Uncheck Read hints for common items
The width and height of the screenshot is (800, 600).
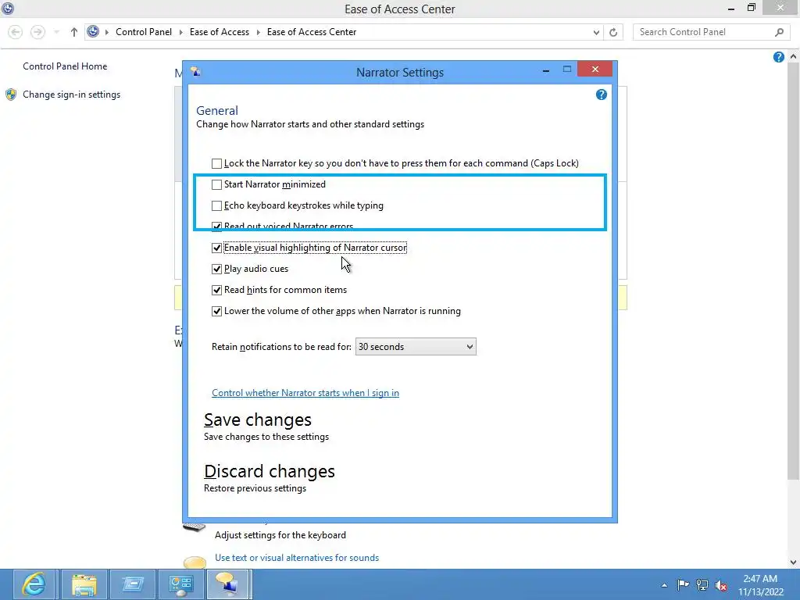point(217,290)
